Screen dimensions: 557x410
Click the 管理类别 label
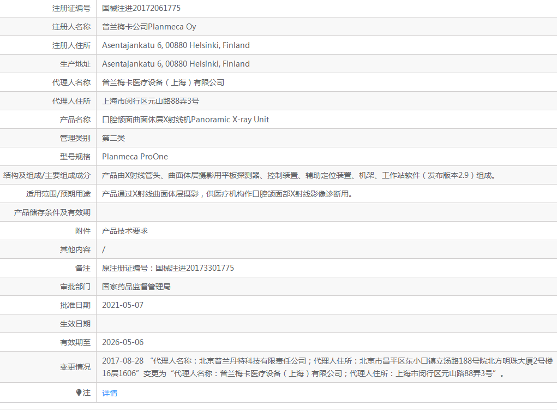coord(75,138)
